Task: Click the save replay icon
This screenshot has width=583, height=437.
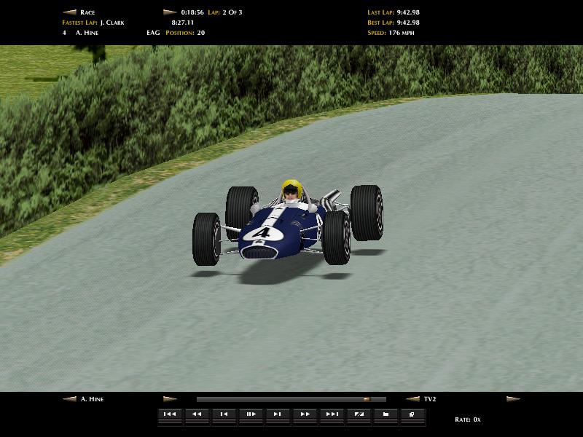Action: [x=412, y=414]
